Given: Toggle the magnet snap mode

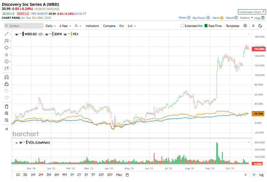Looking at the screenshot, I should click(6, 77).
